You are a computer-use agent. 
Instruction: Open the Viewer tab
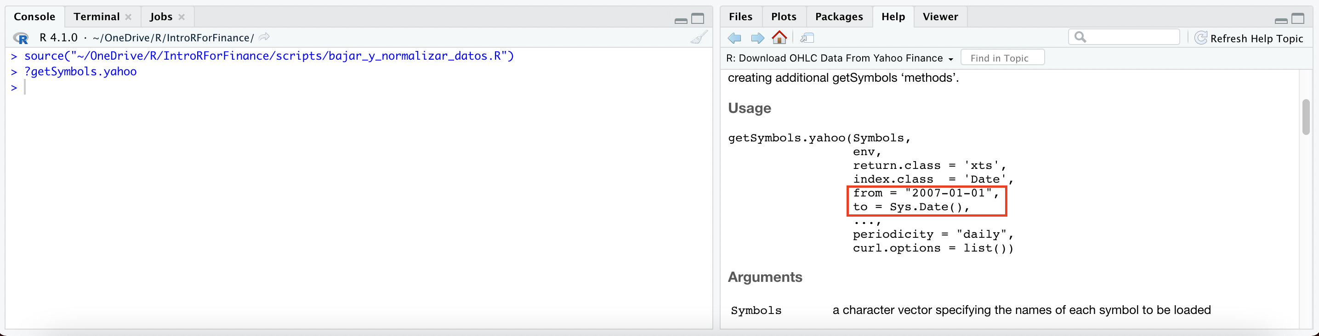pos(940,17)
